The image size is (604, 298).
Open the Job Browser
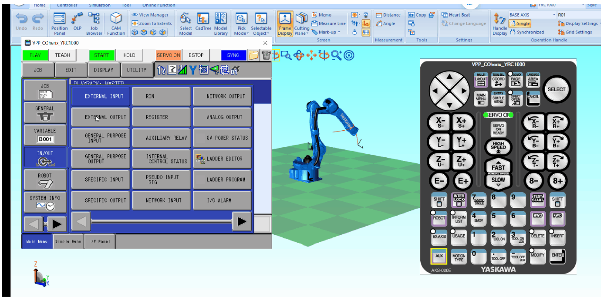(x=94, y=24)
